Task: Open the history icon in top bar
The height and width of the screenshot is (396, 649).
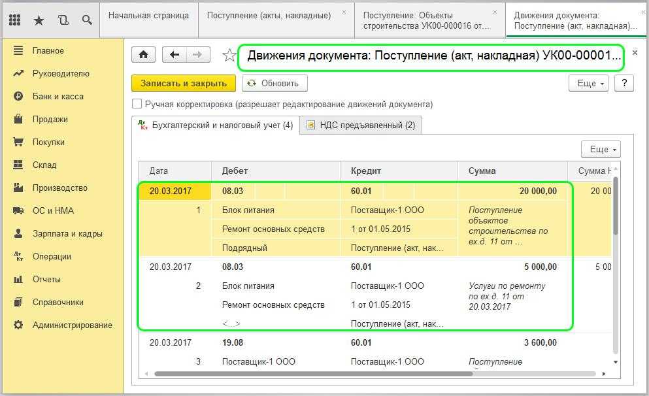Action: tap(63, 20)
